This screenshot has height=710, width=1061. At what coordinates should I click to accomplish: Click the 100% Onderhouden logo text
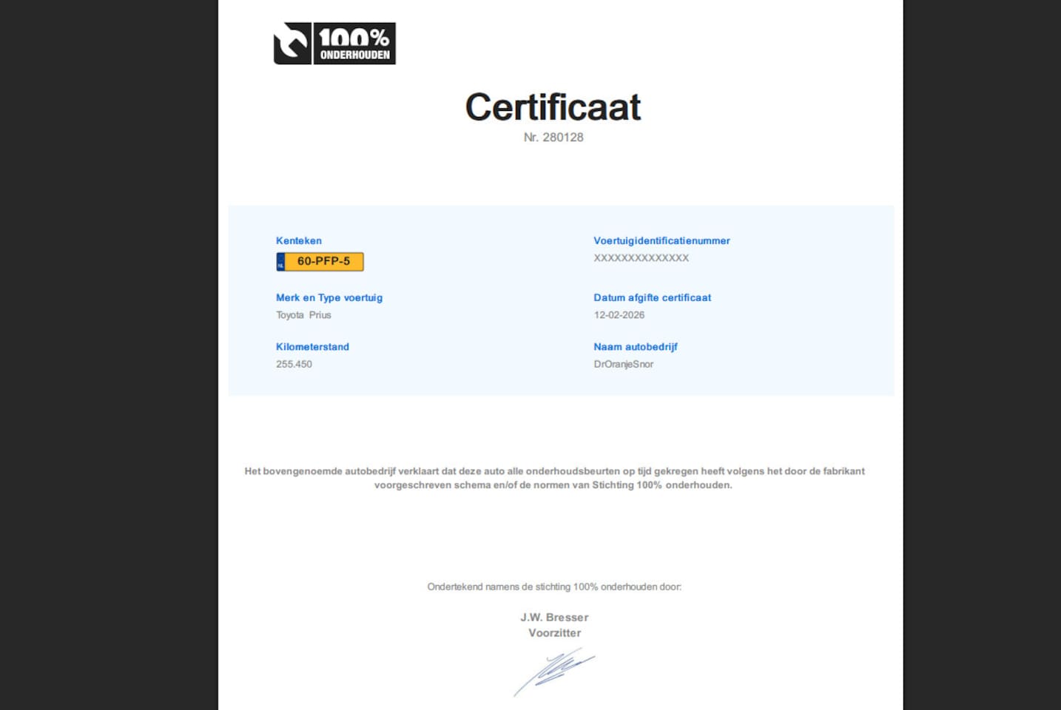[354, 44]
